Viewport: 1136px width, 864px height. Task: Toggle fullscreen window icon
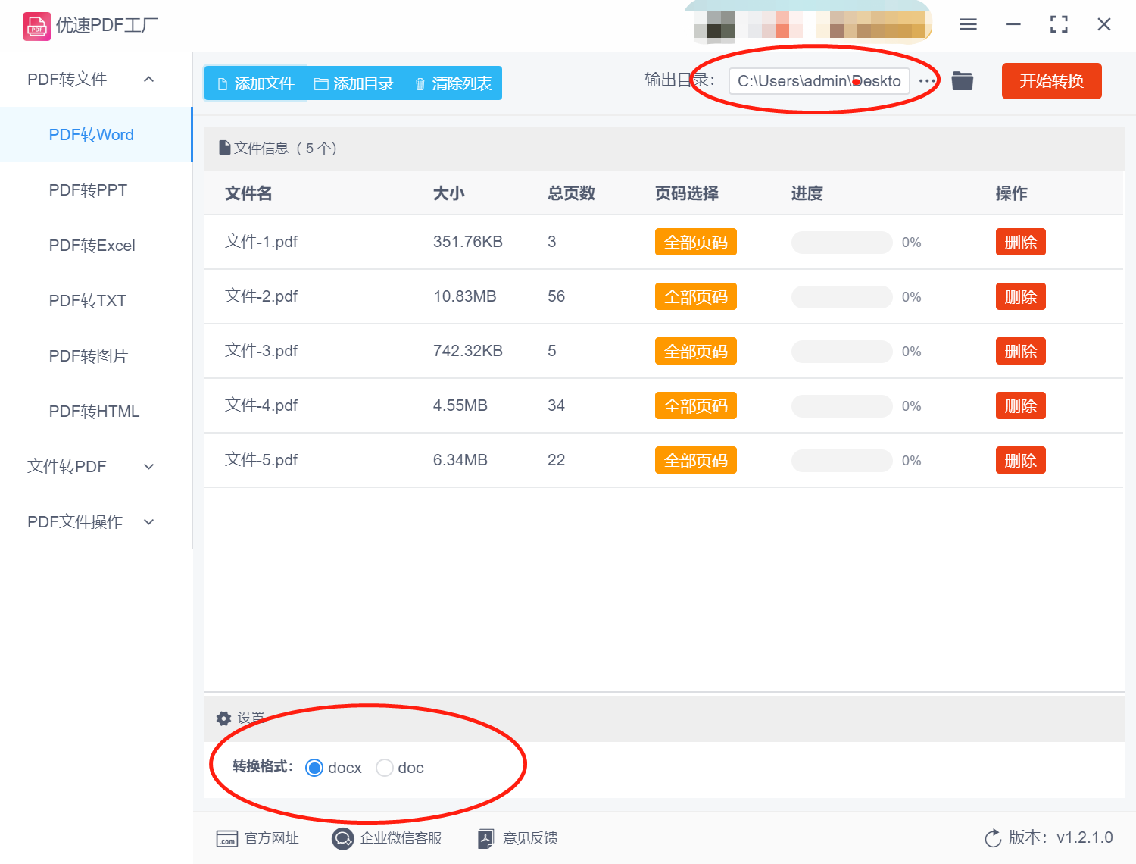coord(1059,24)
